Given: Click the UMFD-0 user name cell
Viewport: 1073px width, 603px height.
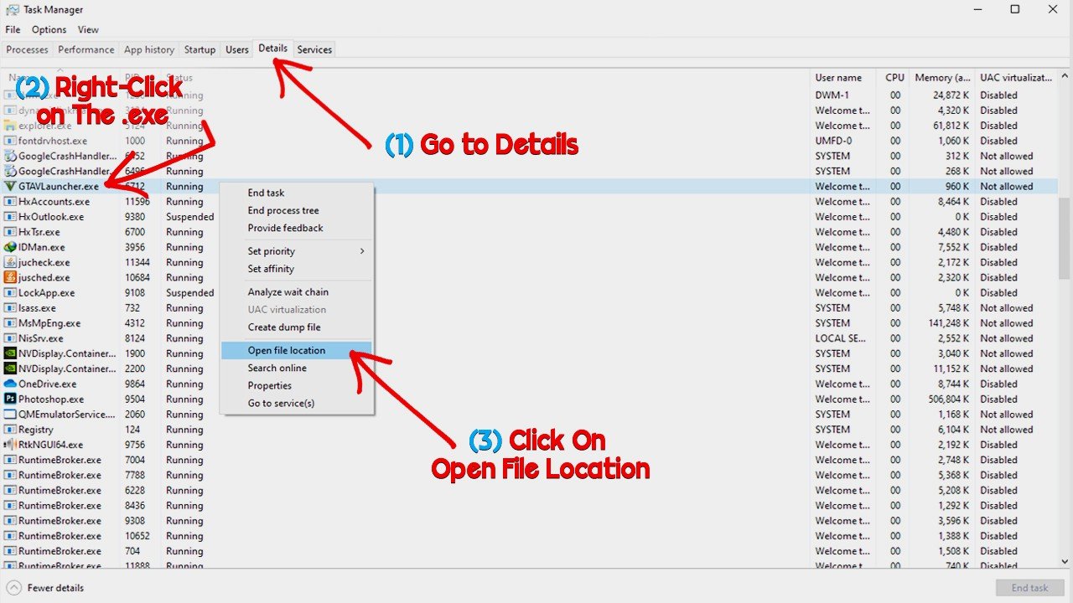Looking at the screenshot, I should [833, 141].
